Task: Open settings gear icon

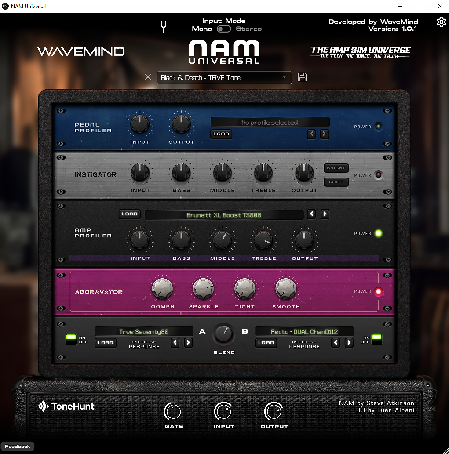Action: pyautogui.click(x=441, y=22)
